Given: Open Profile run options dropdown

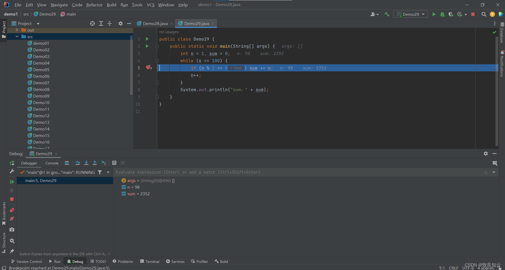Looking at the screenshot, I should (466, 14).
